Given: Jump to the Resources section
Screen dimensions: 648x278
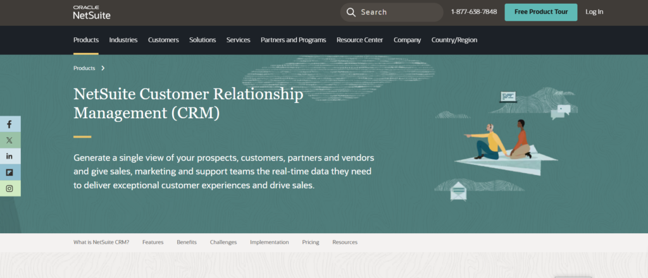Looking at the screenshot, I should pyautogui.click(x=345, y=242).
